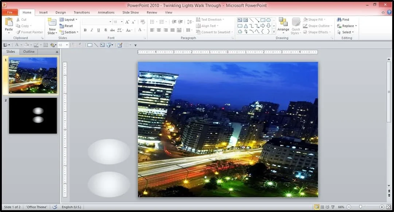Click the Align Text button
The height and width of the screenshot is (212, 394).
coord(207,26)
